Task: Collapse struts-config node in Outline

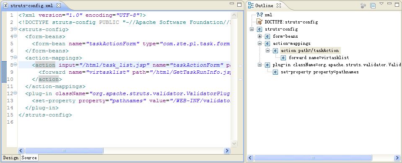Action: click(252, 29)
